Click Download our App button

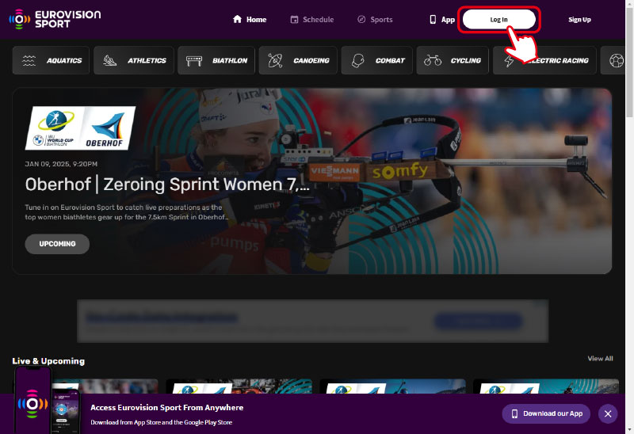pos(546,413)
